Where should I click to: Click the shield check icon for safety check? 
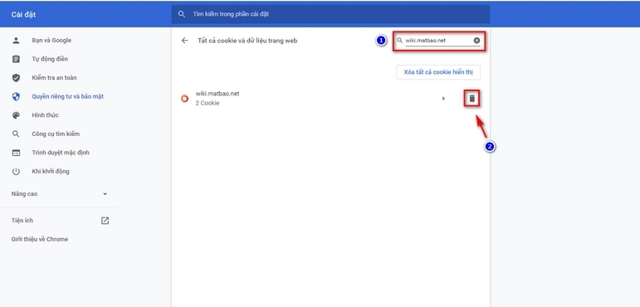click(x=16, y=77)
